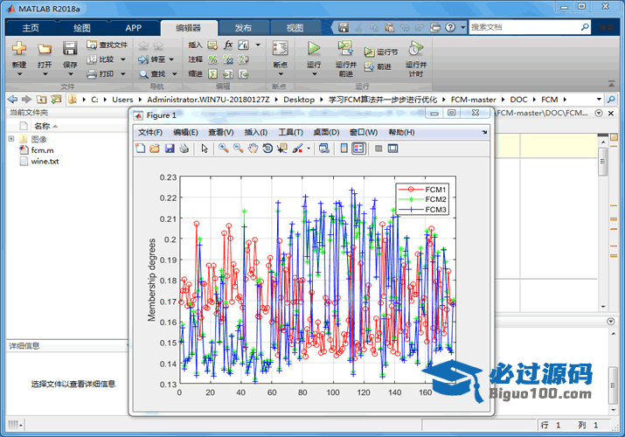Expand the 图像 folder in file tree
Viewport: 625px width, 437px height.
point(11,139)
